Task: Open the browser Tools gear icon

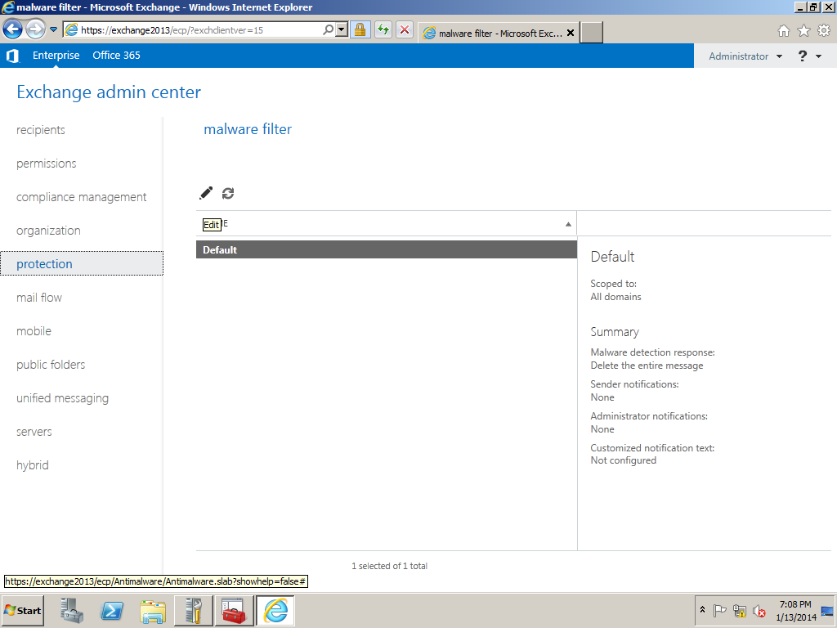Action: (x=823, y=30)
